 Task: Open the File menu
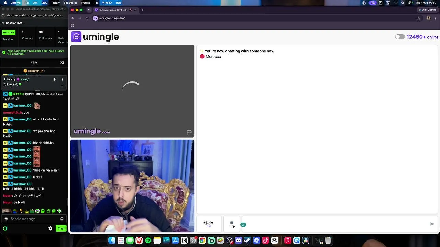point(26,3)
